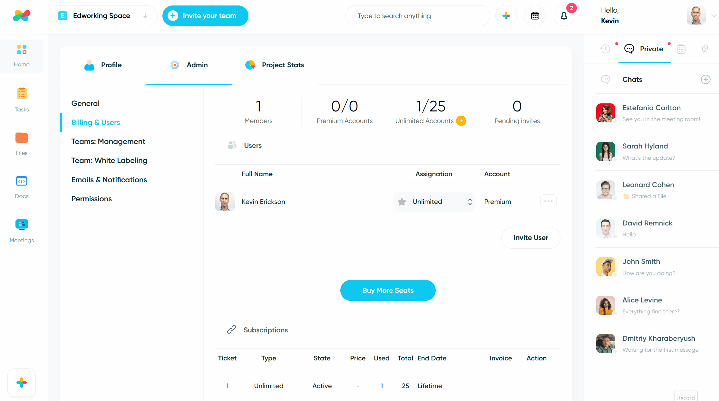Switch to the Profile tab
Viewport: 719px width, 401px height.
click(103, 65)
